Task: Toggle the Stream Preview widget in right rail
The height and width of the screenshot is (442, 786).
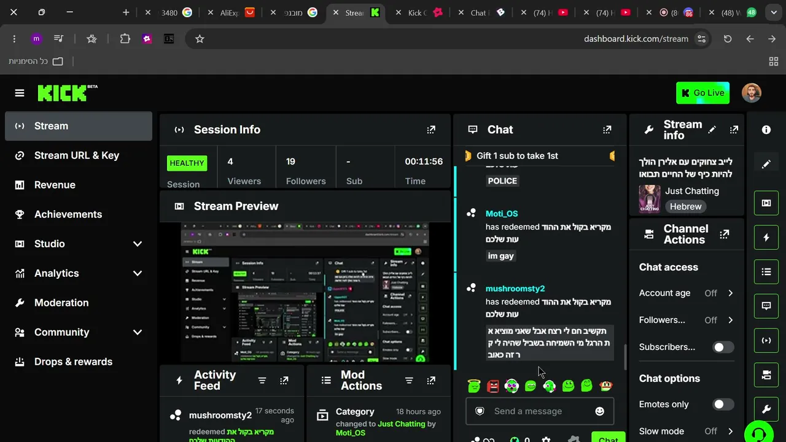Action: click(766, 203)
